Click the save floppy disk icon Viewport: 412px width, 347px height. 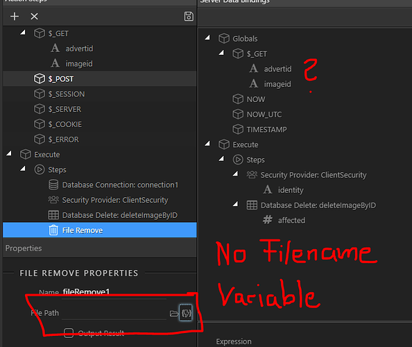(x=189, y=16)
